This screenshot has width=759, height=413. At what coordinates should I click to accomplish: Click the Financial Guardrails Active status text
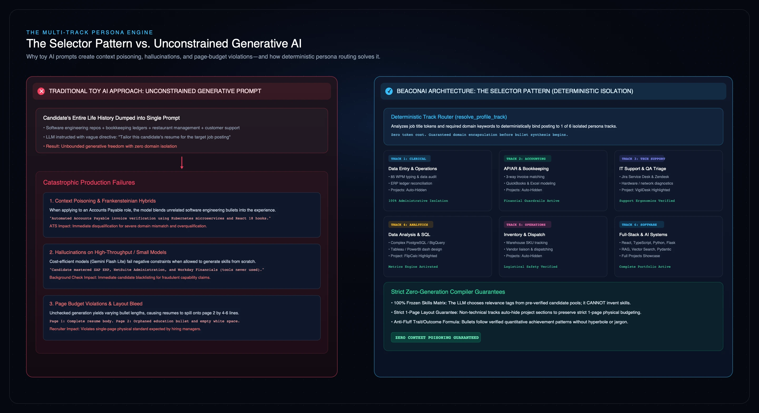click(x=531, y=201)
